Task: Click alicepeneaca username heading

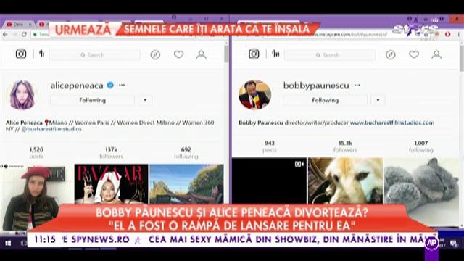Action: point(77,86)
